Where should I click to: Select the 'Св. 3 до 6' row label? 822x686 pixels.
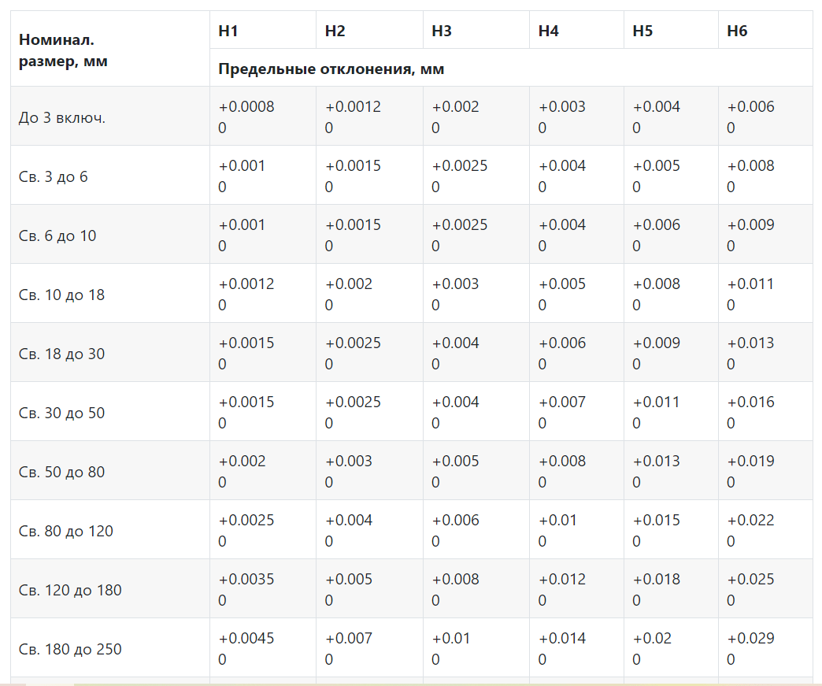[53, 176]
